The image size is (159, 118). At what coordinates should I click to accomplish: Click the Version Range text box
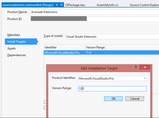[112, 89]
